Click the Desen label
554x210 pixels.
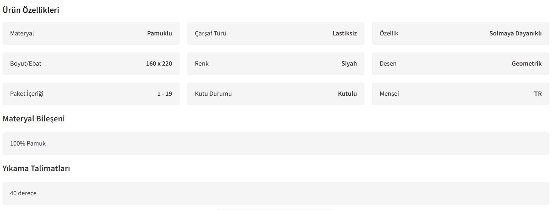coord(388,63)
